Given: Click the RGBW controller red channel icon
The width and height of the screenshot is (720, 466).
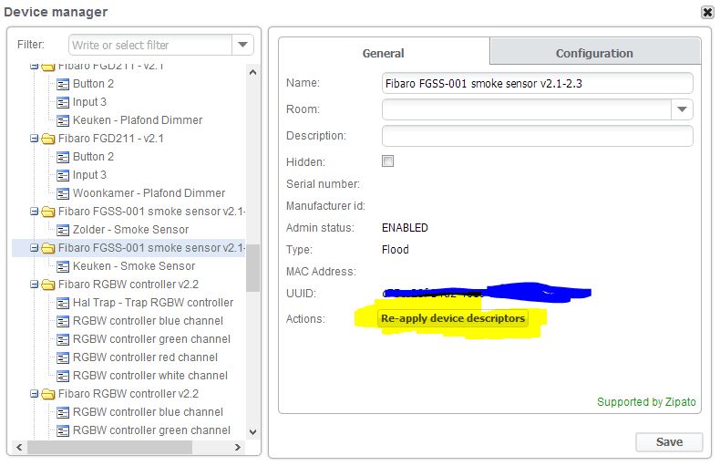Looking at the screenshot, I should coord(63,357).
